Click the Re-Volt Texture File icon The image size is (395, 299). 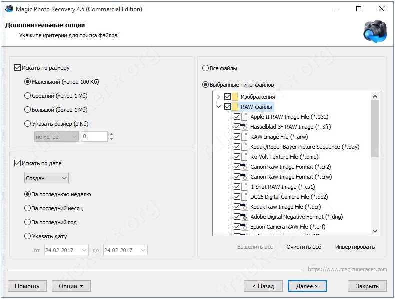[244, 157]
